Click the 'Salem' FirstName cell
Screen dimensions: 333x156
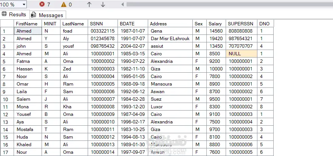pyautogui.click(x=28, y=99)
